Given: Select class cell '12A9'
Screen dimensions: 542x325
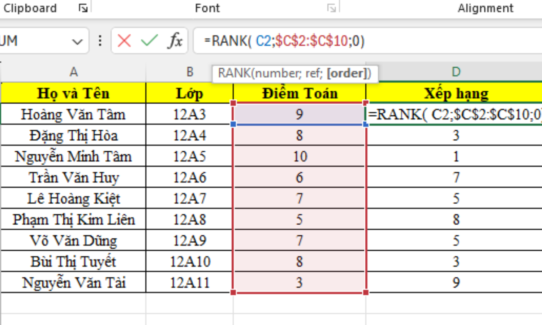Looking at the screenshot, I should click(190, 240).
